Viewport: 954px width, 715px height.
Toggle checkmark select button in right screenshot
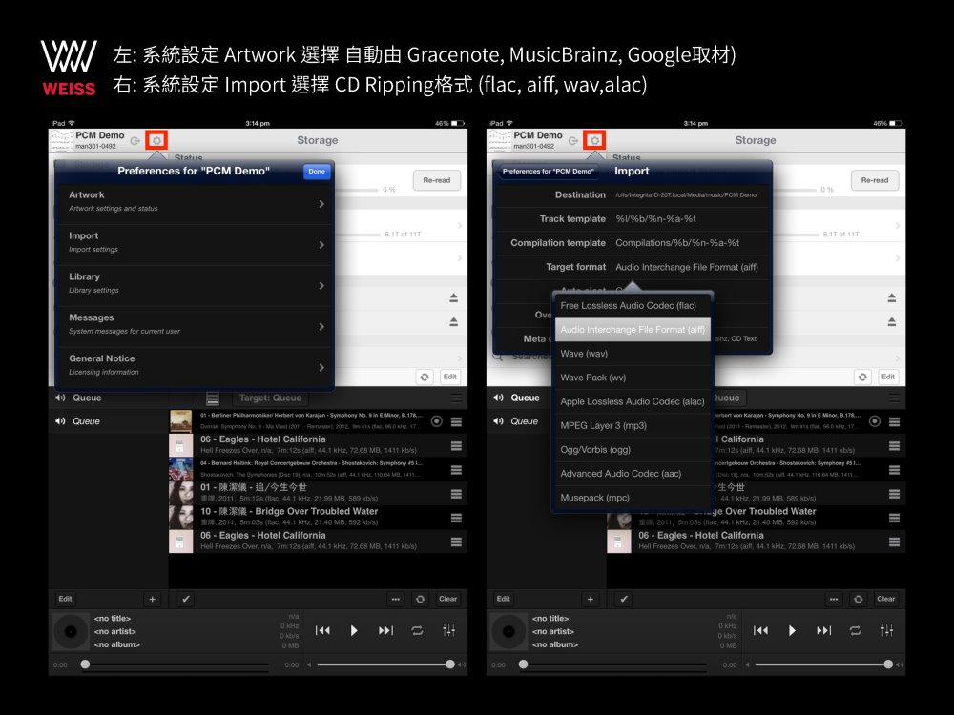pos(624,599)
